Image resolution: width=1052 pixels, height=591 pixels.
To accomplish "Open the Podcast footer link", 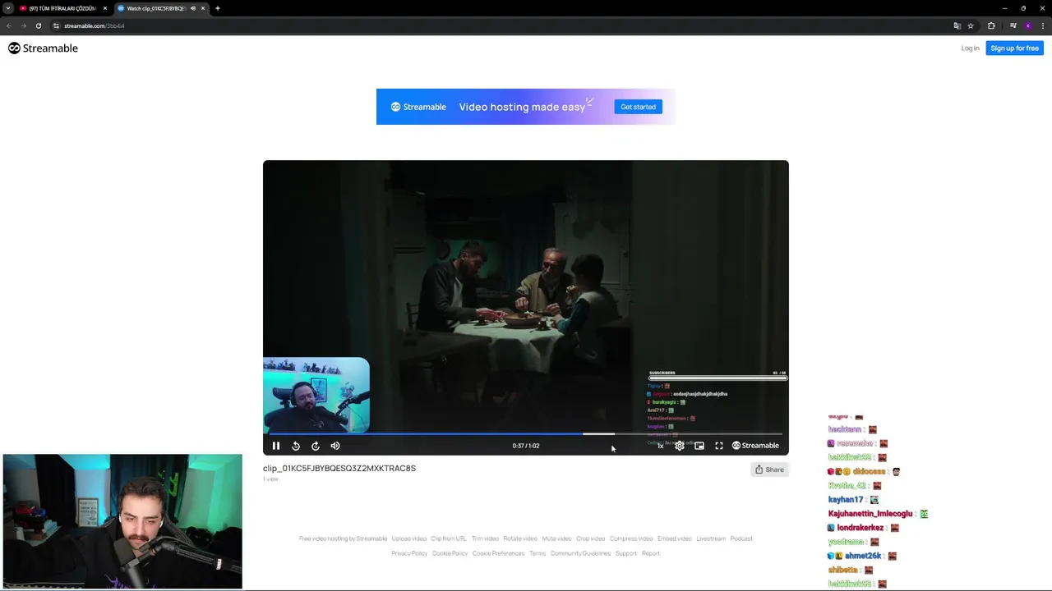I will click(741, 538).
